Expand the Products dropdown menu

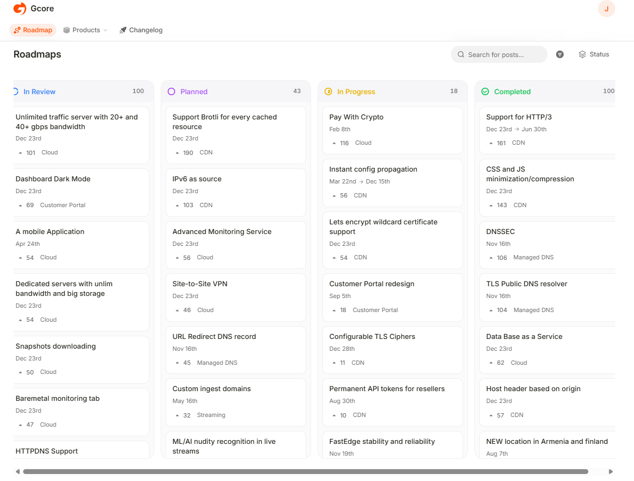[85, 30]
